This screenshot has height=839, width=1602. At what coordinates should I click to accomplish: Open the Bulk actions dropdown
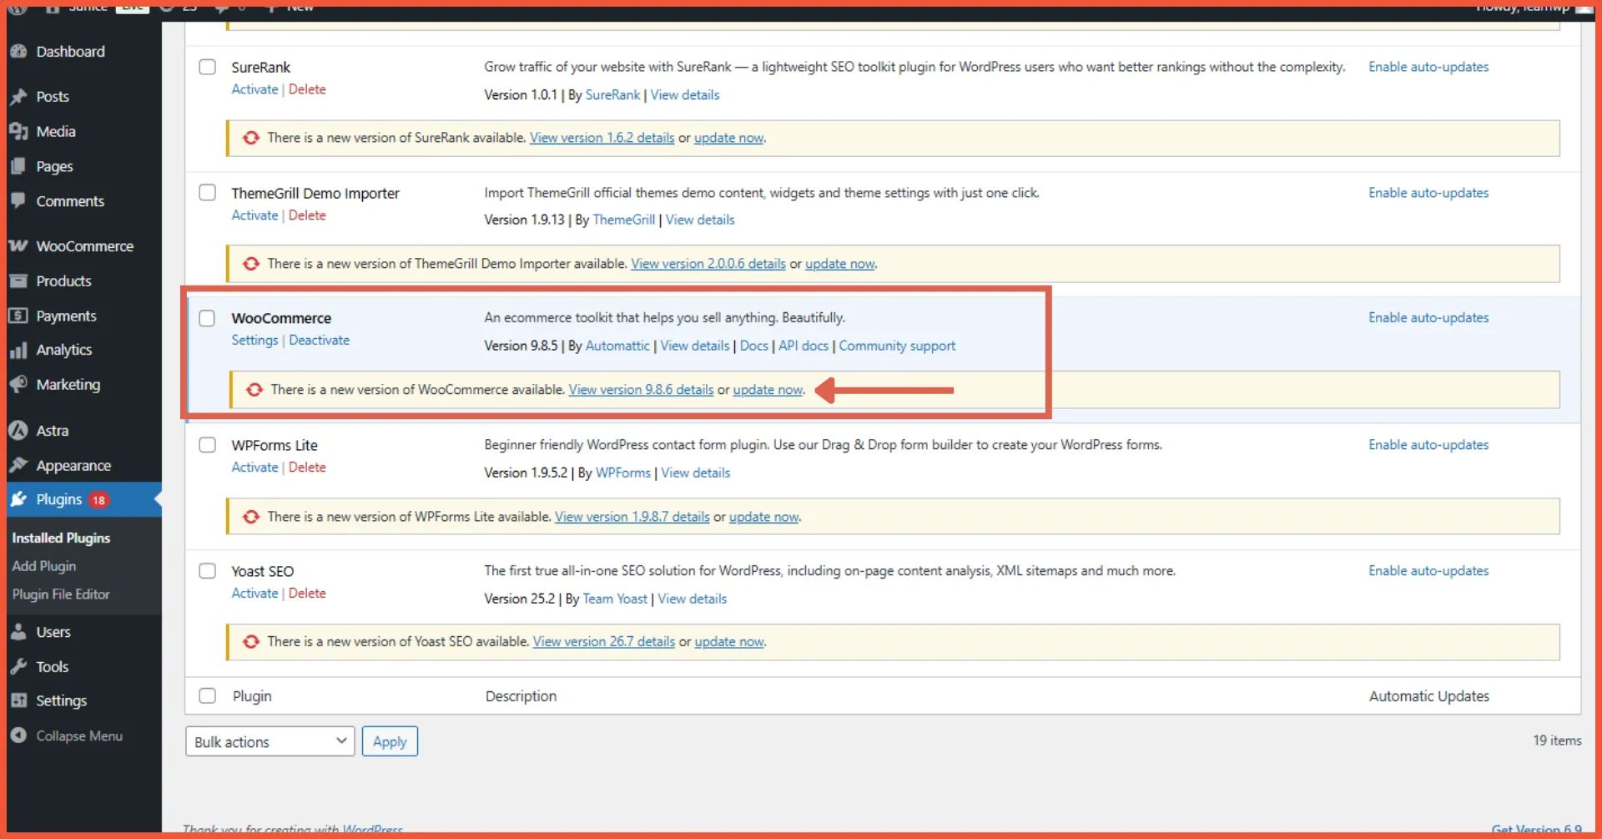269,740
